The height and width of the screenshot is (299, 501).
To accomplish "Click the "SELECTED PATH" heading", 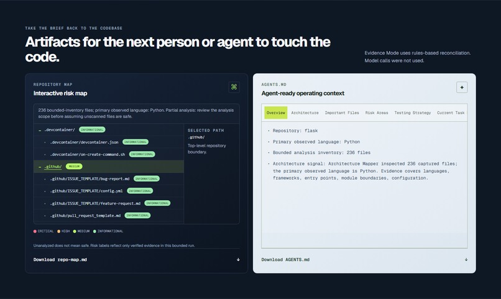I will 206,131.
